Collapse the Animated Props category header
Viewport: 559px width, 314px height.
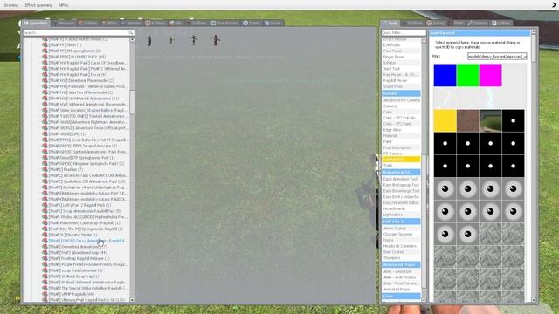pyautogui.click(x=401, y=265)
